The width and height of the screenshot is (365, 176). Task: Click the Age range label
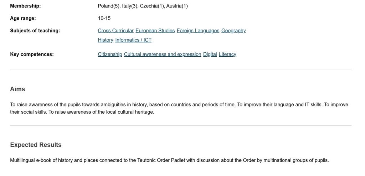(x=23, y=19)
